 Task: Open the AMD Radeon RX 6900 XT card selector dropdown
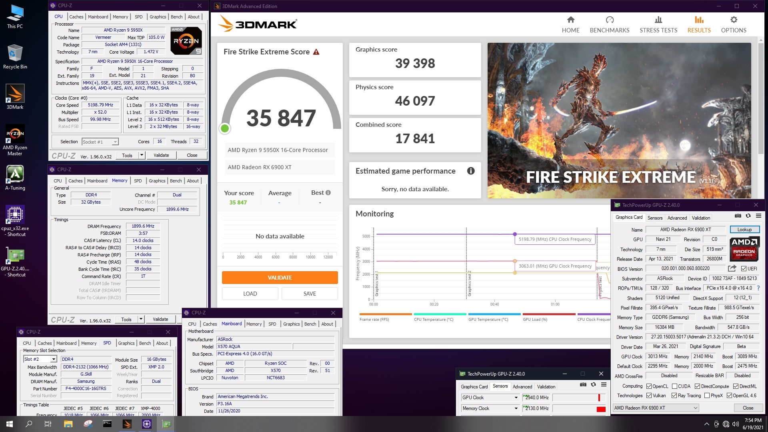(696, 408)
